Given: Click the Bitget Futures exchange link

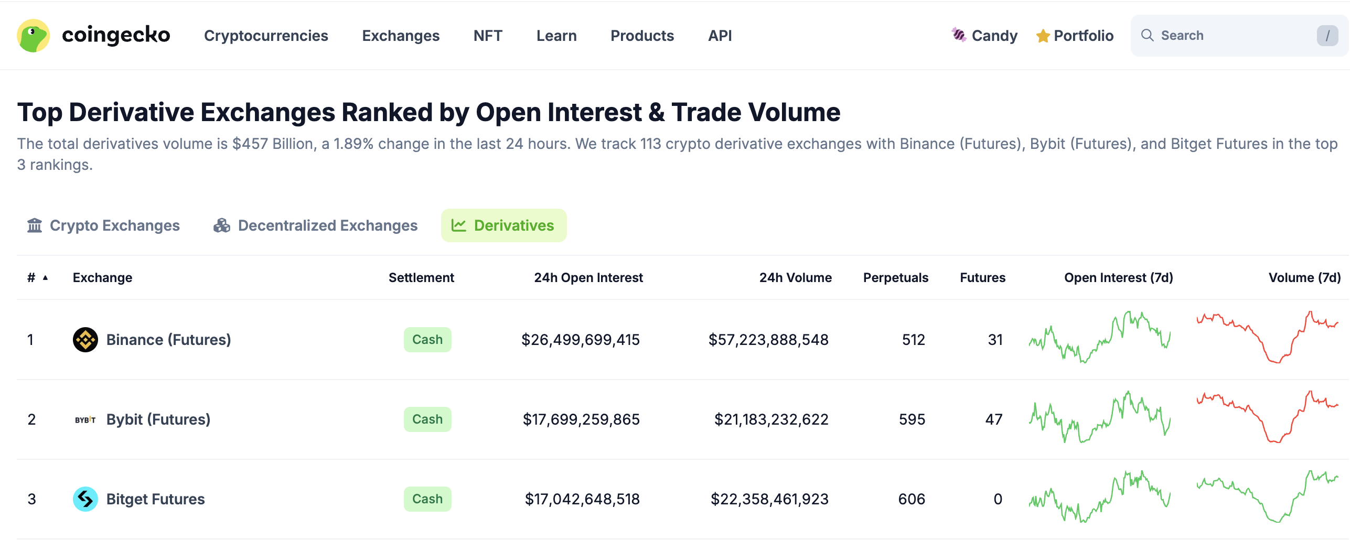Looking at the screenshot, I should tap(155, 499).
